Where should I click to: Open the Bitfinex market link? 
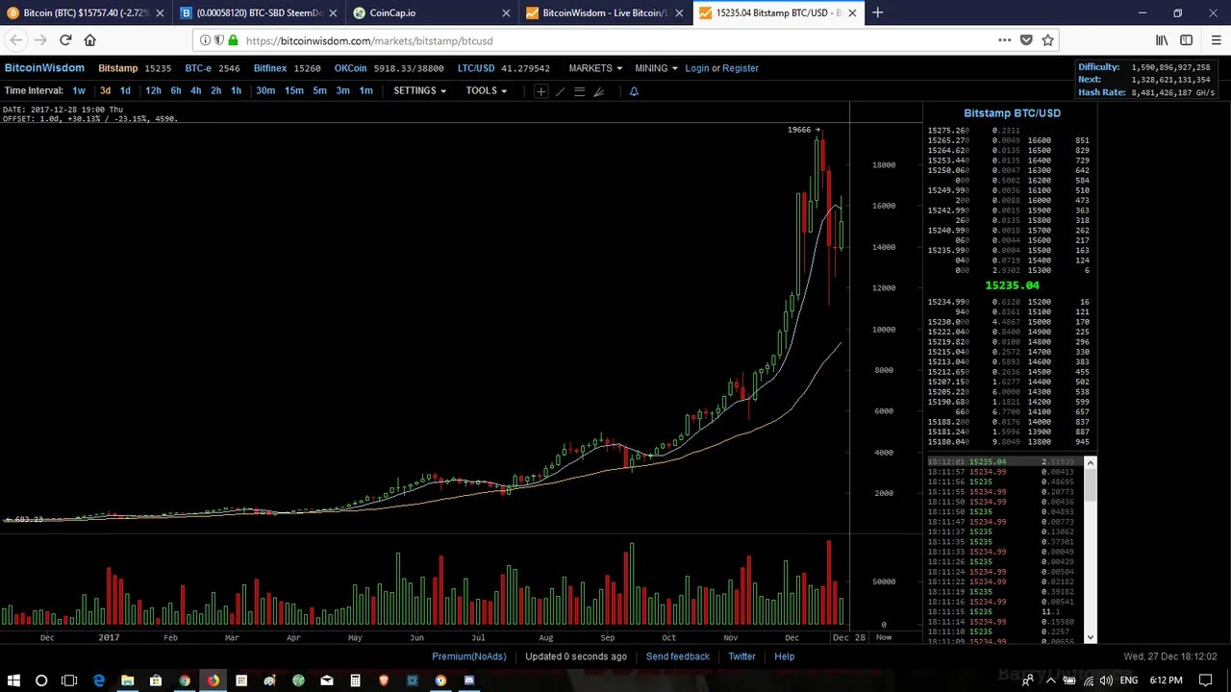tap(270, 68)
